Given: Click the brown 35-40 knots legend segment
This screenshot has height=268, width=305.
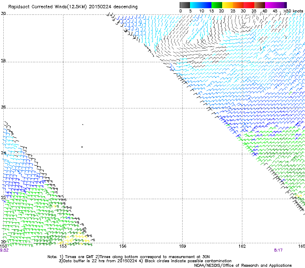Looking at the screenshot, I should 260,5.
